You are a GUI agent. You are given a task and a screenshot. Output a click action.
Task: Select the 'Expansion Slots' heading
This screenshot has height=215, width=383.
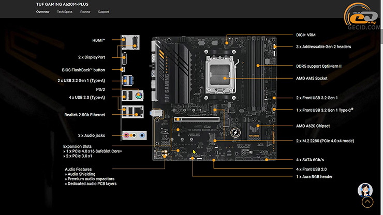(78, 146)
